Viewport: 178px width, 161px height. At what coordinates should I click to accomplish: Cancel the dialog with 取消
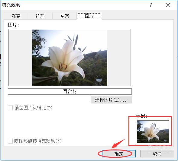(157, 154)
